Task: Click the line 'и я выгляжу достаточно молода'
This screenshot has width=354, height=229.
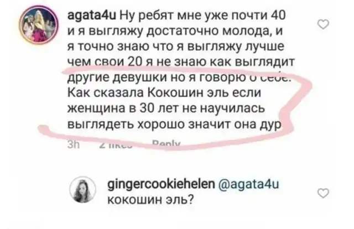Action: point(175,32)
